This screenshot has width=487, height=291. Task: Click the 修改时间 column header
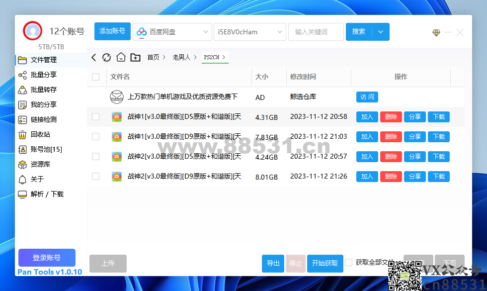tap(303, 77)
